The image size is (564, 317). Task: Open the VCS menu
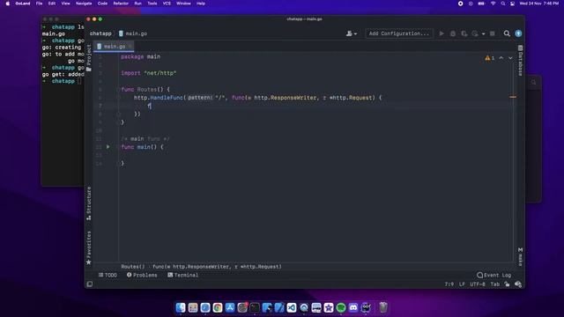tap(167, 4)
